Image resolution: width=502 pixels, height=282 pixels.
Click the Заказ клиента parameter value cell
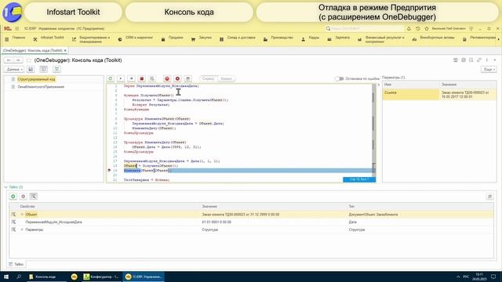click(467, 95)
